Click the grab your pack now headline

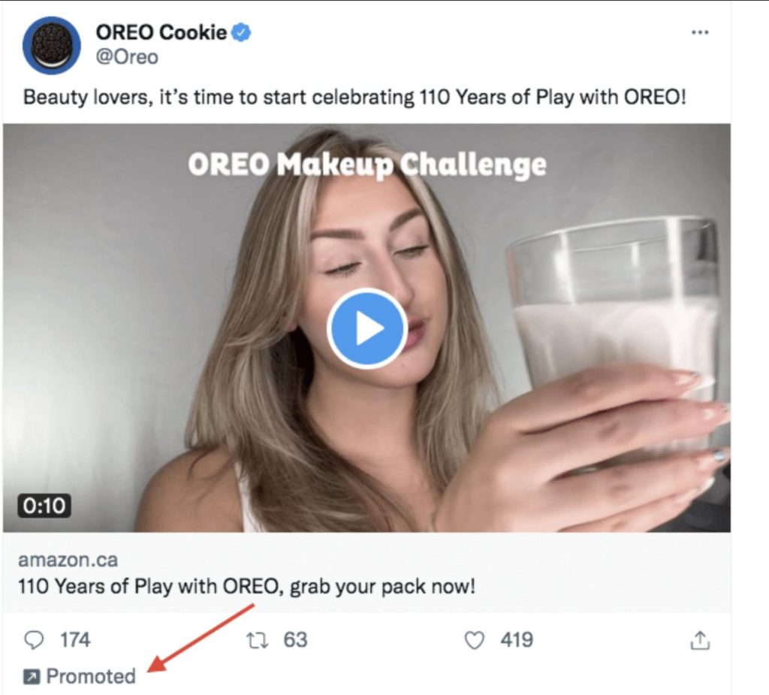[246, 587]
